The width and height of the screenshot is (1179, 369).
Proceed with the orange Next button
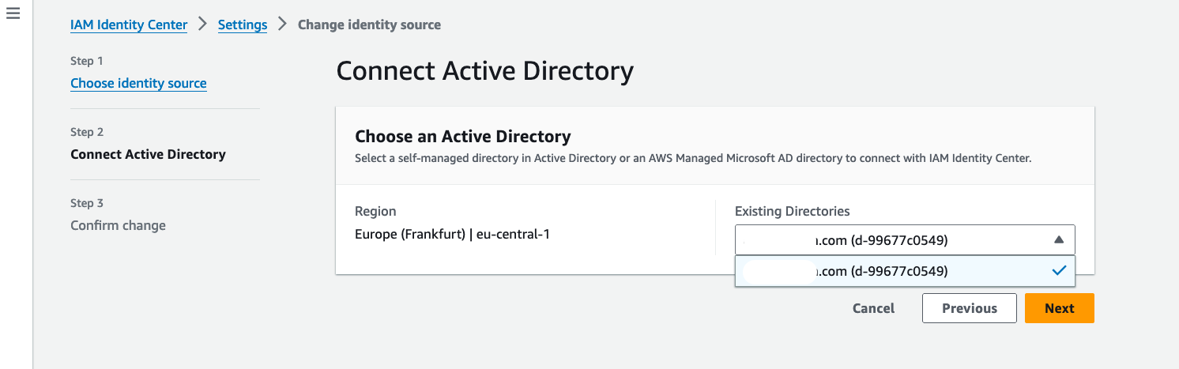[1059, 308]
